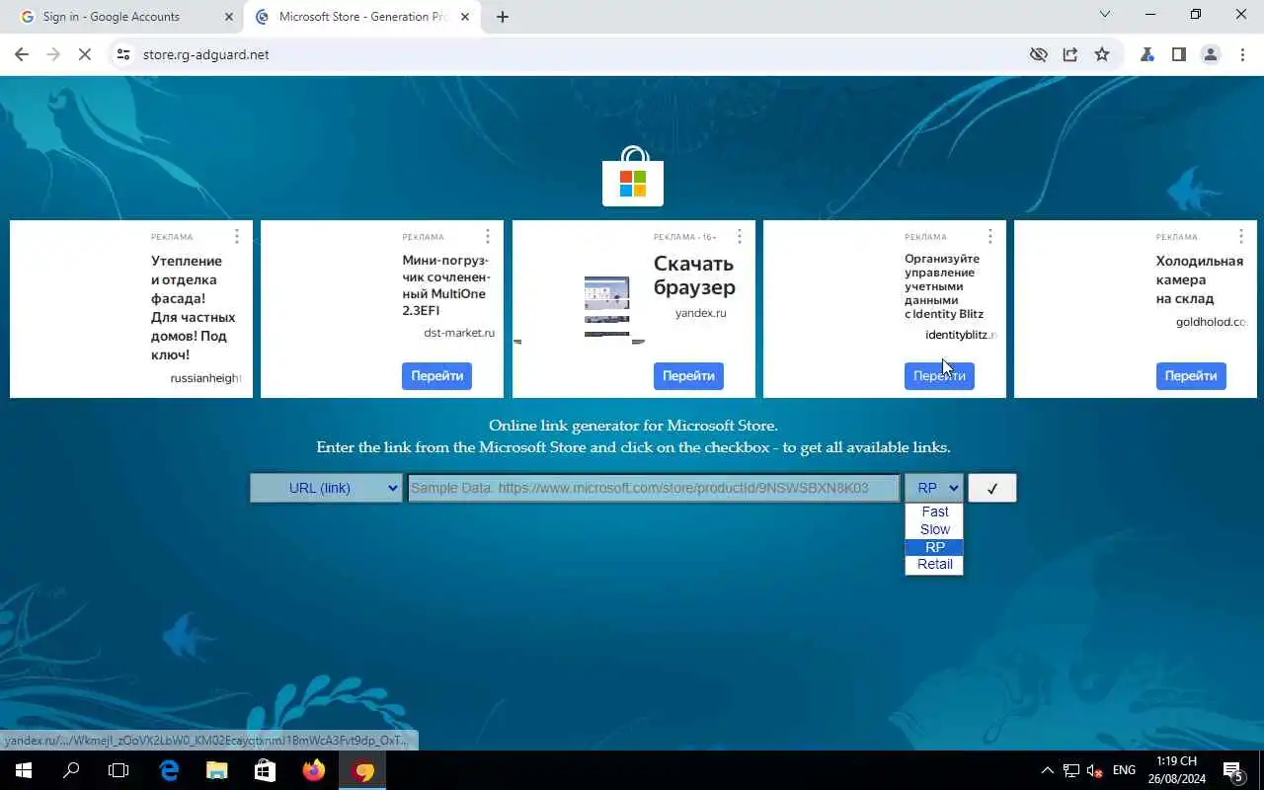Image resolution: width=1264 pixels, height=790 pixels.
Task: Open a new browser tab
Action: [503, 17]
